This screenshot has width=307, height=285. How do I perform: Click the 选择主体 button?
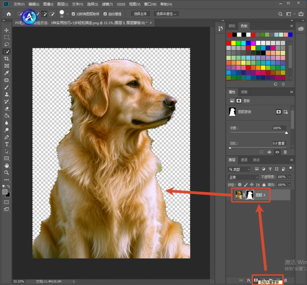point(140,14)
